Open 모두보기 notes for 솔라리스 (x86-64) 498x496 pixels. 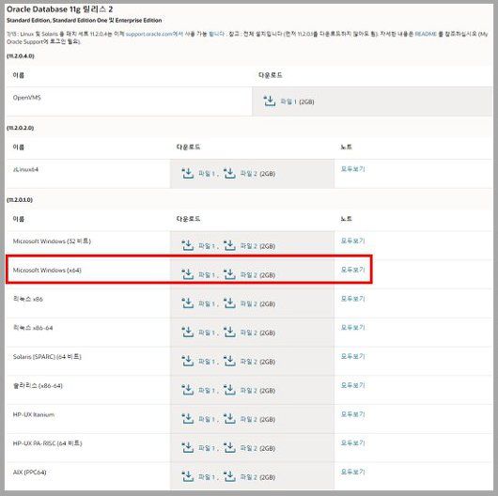click(x=352, y=385)
